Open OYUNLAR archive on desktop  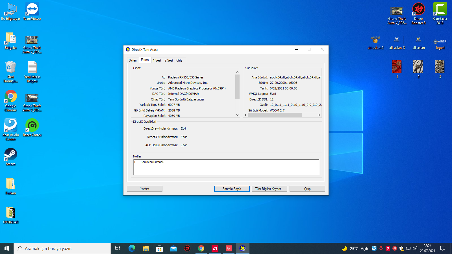(10, 215)
